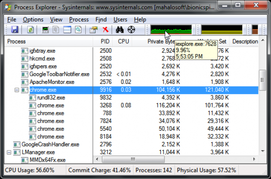This screenshot has height=179, width=271.
Task: Click the horizontal scrollbar right arrow
Action: click(254, 159)
